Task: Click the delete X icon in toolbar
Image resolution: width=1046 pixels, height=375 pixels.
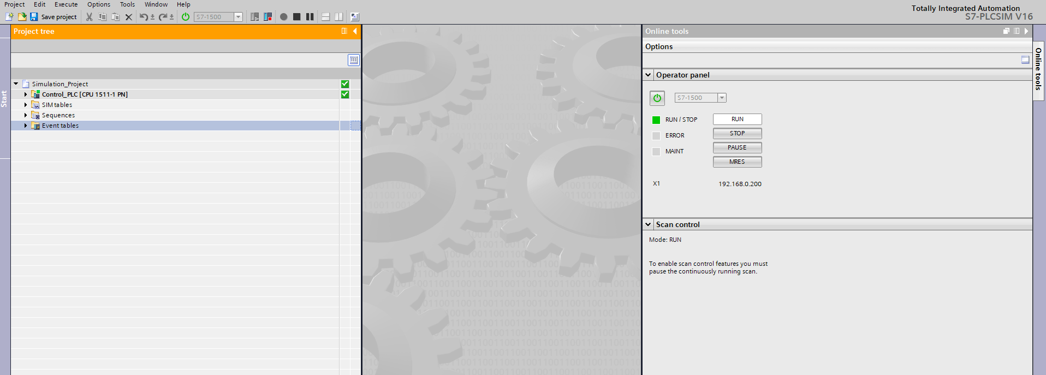Action: (x=129, y=17)
